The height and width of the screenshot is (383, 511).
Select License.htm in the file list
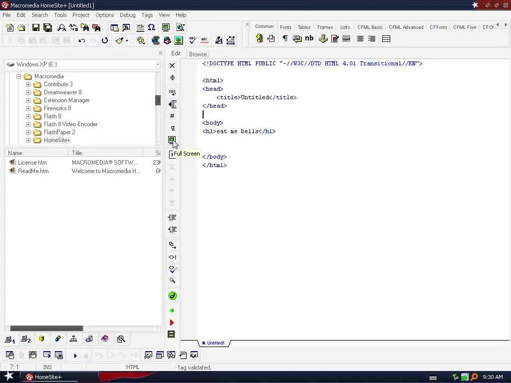coord(32,163)
